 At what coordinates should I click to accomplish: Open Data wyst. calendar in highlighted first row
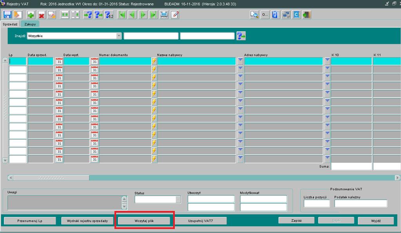(95, 61)
